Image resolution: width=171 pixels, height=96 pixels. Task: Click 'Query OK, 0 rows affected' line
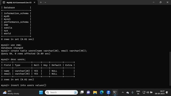point(26,54)
